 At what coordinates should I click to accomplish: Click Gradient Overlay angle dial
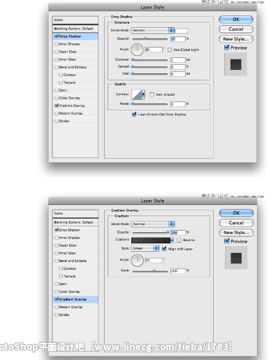[137, 260]
